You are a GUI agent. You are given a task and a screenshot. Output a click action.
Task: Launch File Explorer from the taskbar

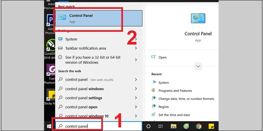click(x=173, y=126)
